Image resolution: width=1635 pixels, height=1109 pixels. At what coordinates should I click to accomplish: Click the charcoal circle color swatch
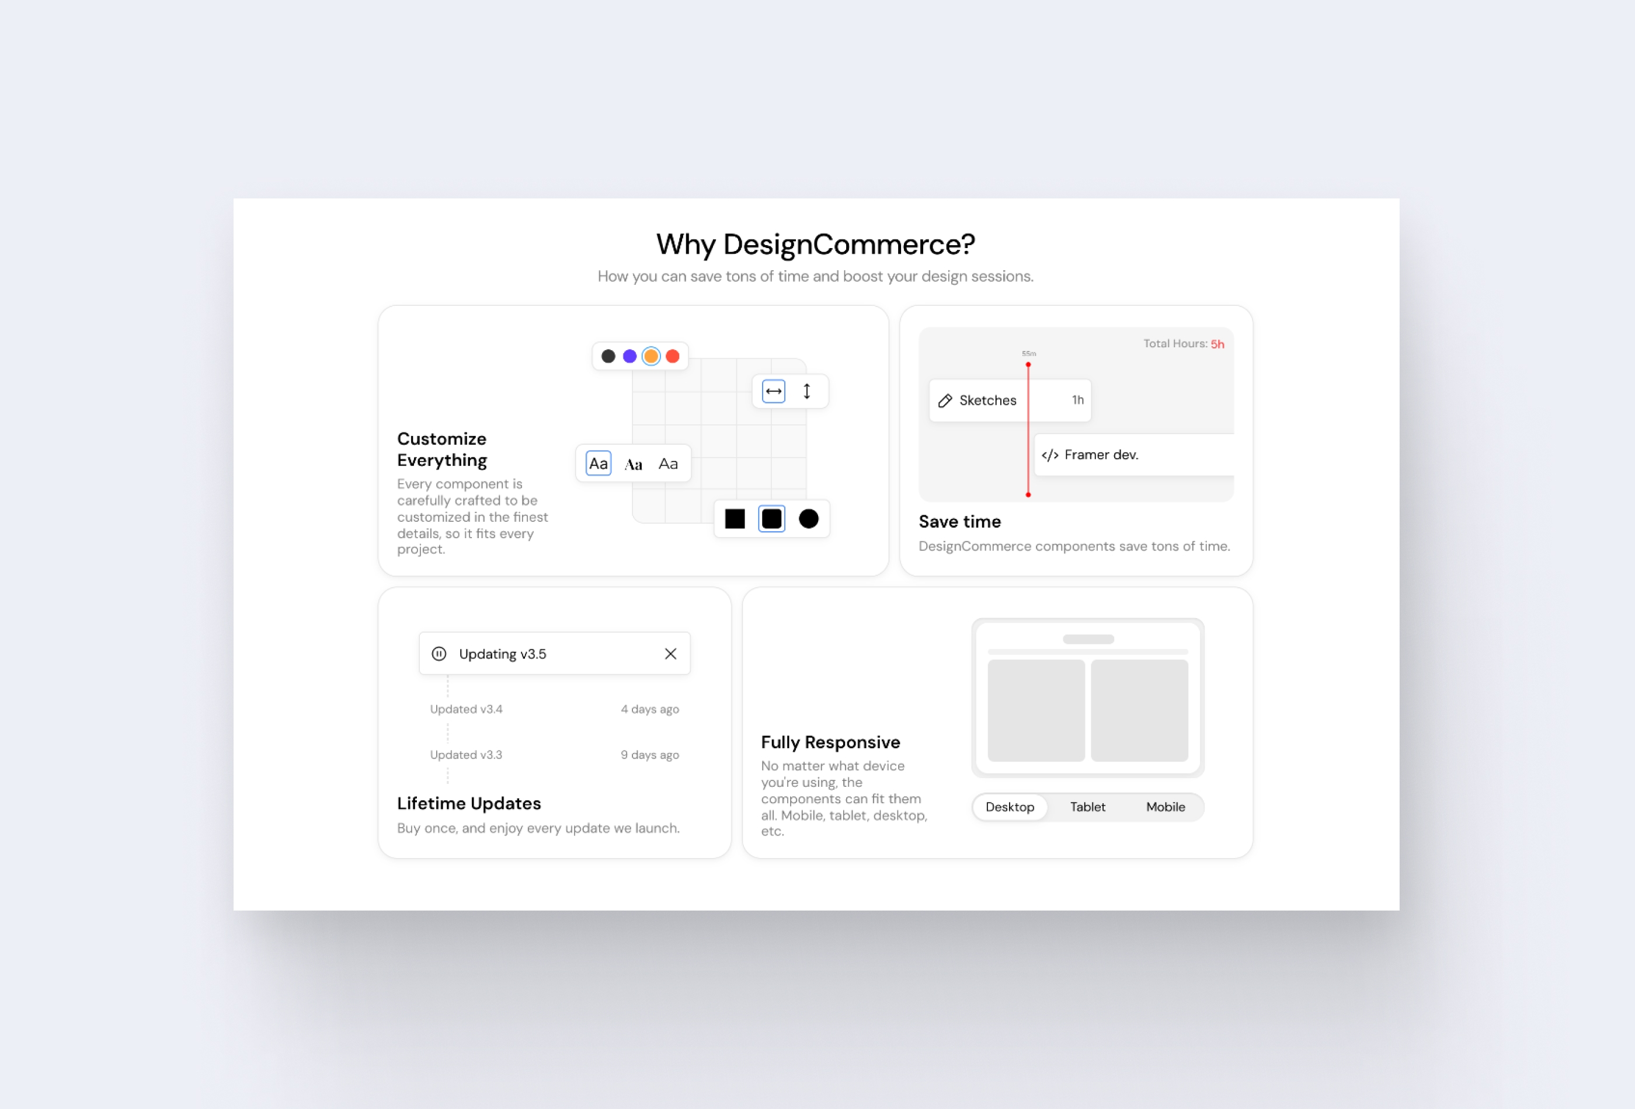pos(608,357)
